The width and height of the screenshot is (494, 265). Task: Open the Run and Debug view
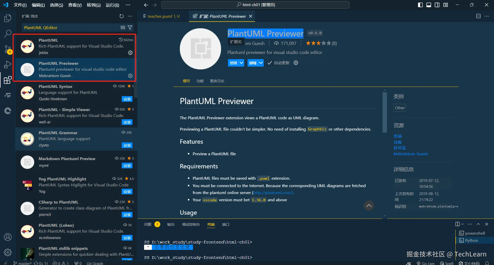(x=8, y=64)
